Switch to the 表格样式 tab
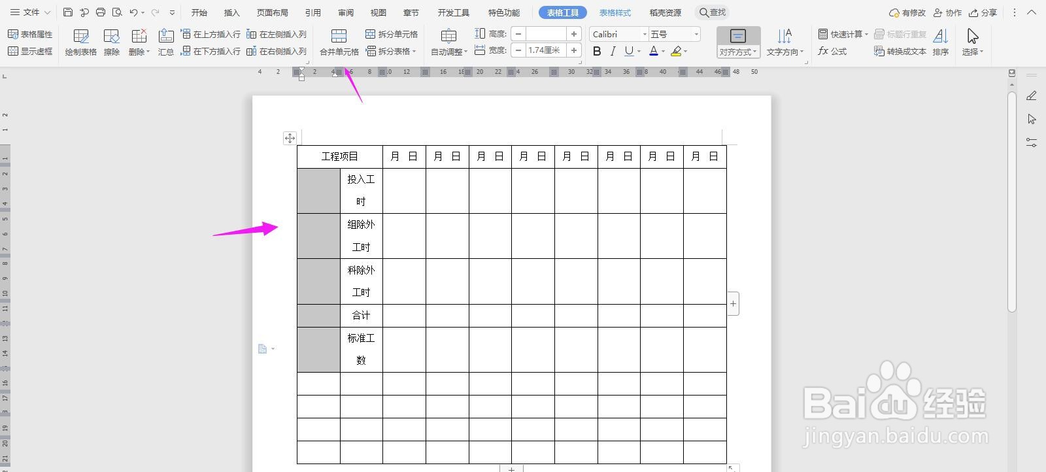 615,12
